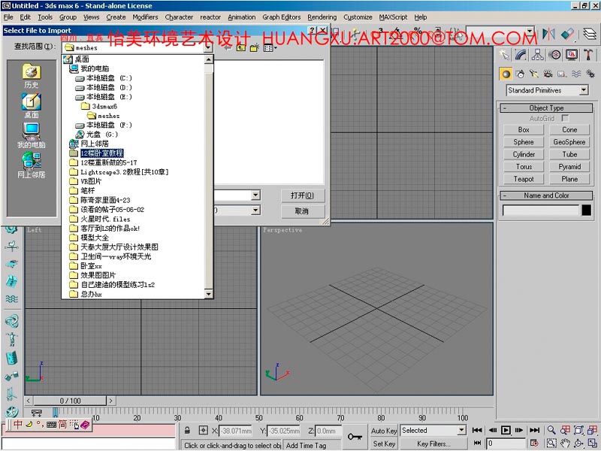Image resolution: width=601 pixels, height=451 pixels.
Task: Open the file name combo arrow beside 打开
Action: [x=255, y=195]
